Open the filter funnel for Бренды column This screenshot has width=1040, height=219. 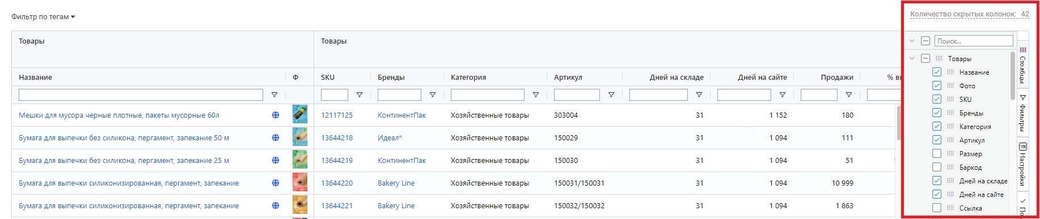tap(433, 95)
